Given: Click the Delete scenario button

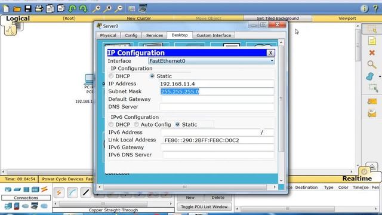Looking at the screenshot, I should [x=218, y=198].
